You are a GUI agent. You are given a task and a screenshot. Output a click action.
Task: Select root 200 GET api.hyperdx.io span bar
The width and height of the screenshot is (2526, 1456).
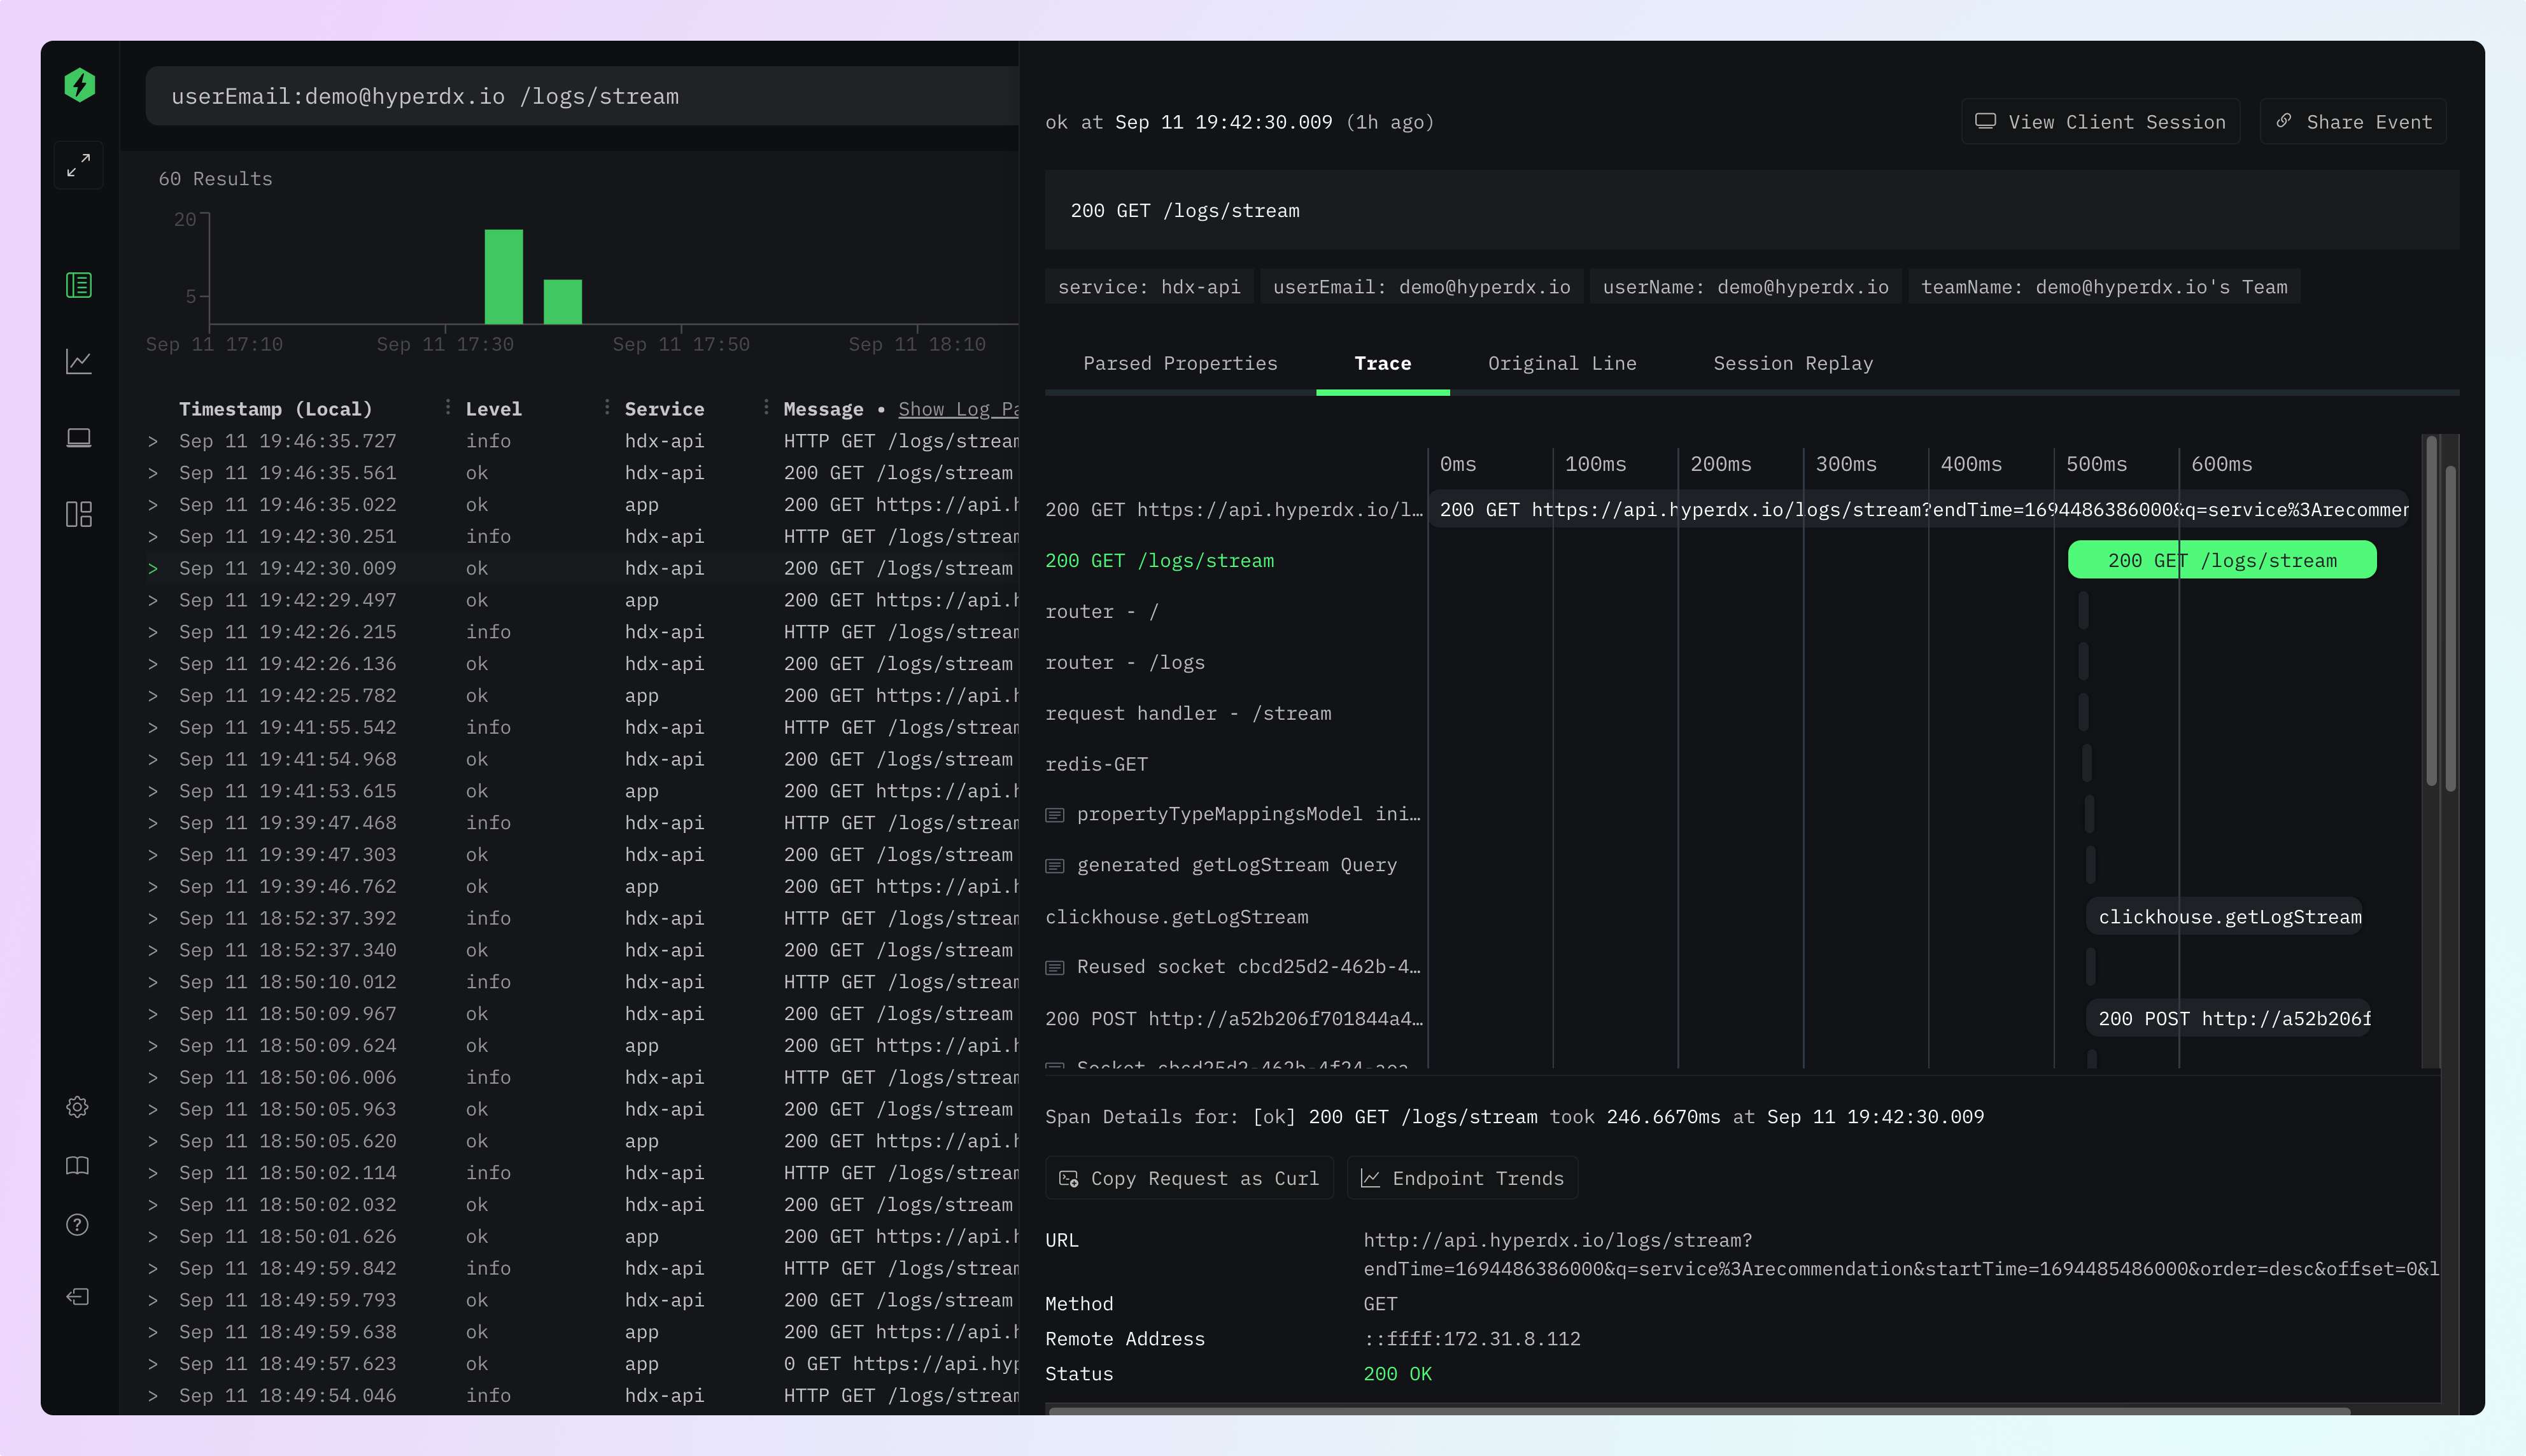[1918, 510]
